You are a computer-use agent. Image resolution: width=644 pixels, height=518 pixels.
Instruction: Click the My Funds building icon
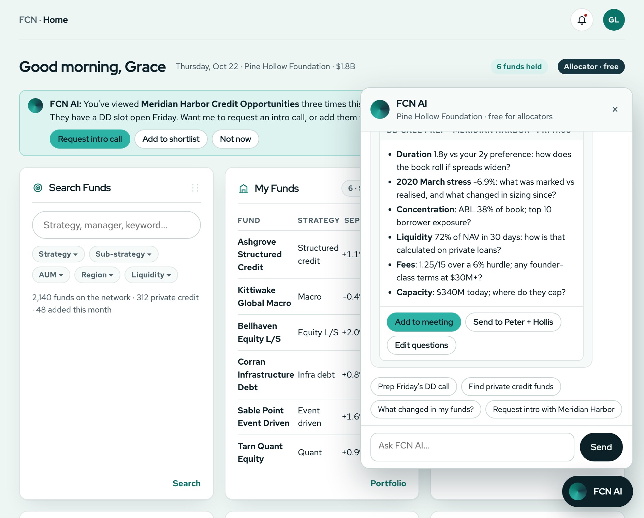click(244, 188)
